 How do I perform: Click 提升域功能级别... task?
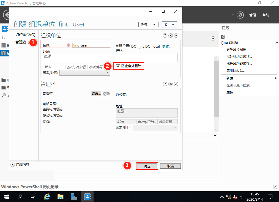pos(239,64)
